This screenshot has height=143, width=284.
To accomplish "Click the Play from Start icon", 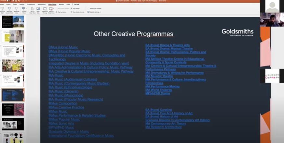I will click(2, 8).
